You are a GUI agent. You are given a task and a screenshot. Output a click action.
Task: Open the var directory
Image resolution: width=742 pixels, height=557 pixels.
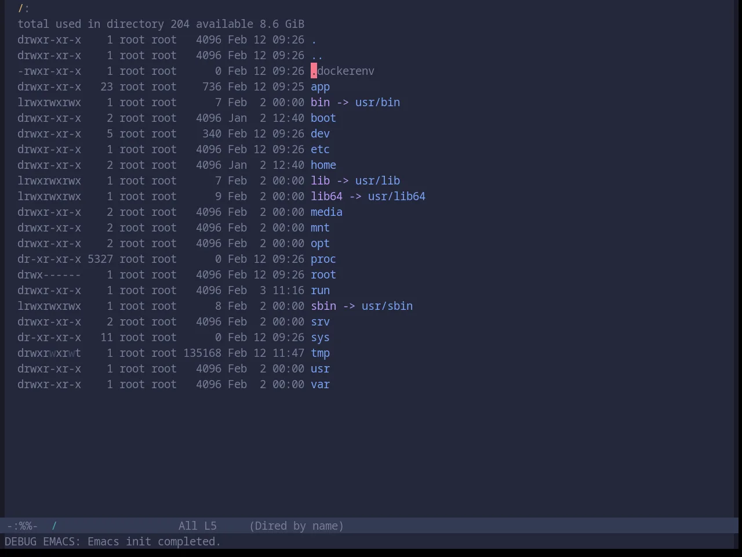click(x=320, y=384)
